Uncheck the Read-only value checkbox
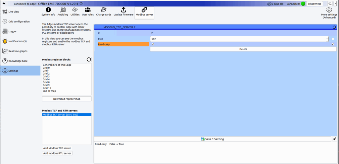339x164 pixels. (x=153, y=44)
